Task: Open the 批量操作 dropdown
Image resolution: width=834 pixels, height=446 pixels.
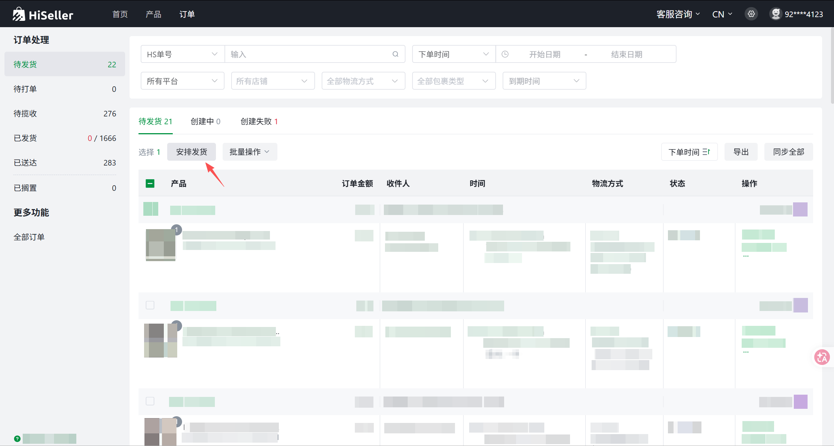Action: [249, 152]
